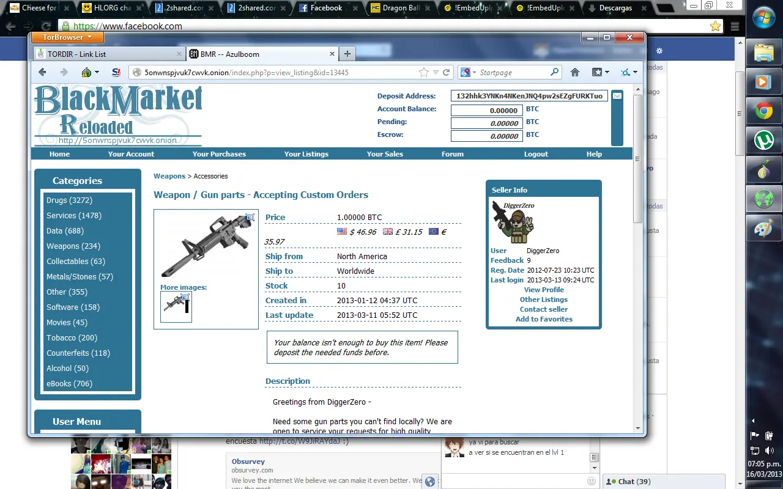This screenshot has height=489, width=783.
Task: Open Chrome menu hamburger icon
Action: (x=735, y=26)
